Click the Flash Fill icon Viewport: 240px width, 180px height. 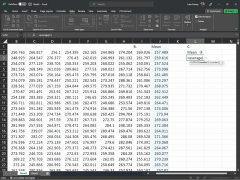(149, 16)
